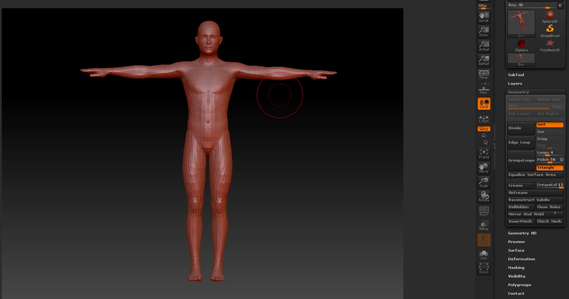The height and width of the screenshot is (299, 569).
Task: Toggle XYZ rotation mode
Action: point(484,129)
